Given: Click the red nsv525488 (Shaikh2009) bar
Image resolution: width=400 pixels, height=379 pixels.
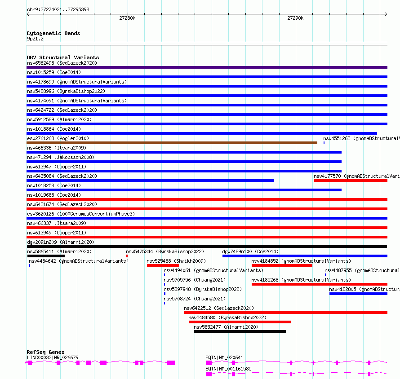Looking at the screenshot, I should (x=163, y=265).
